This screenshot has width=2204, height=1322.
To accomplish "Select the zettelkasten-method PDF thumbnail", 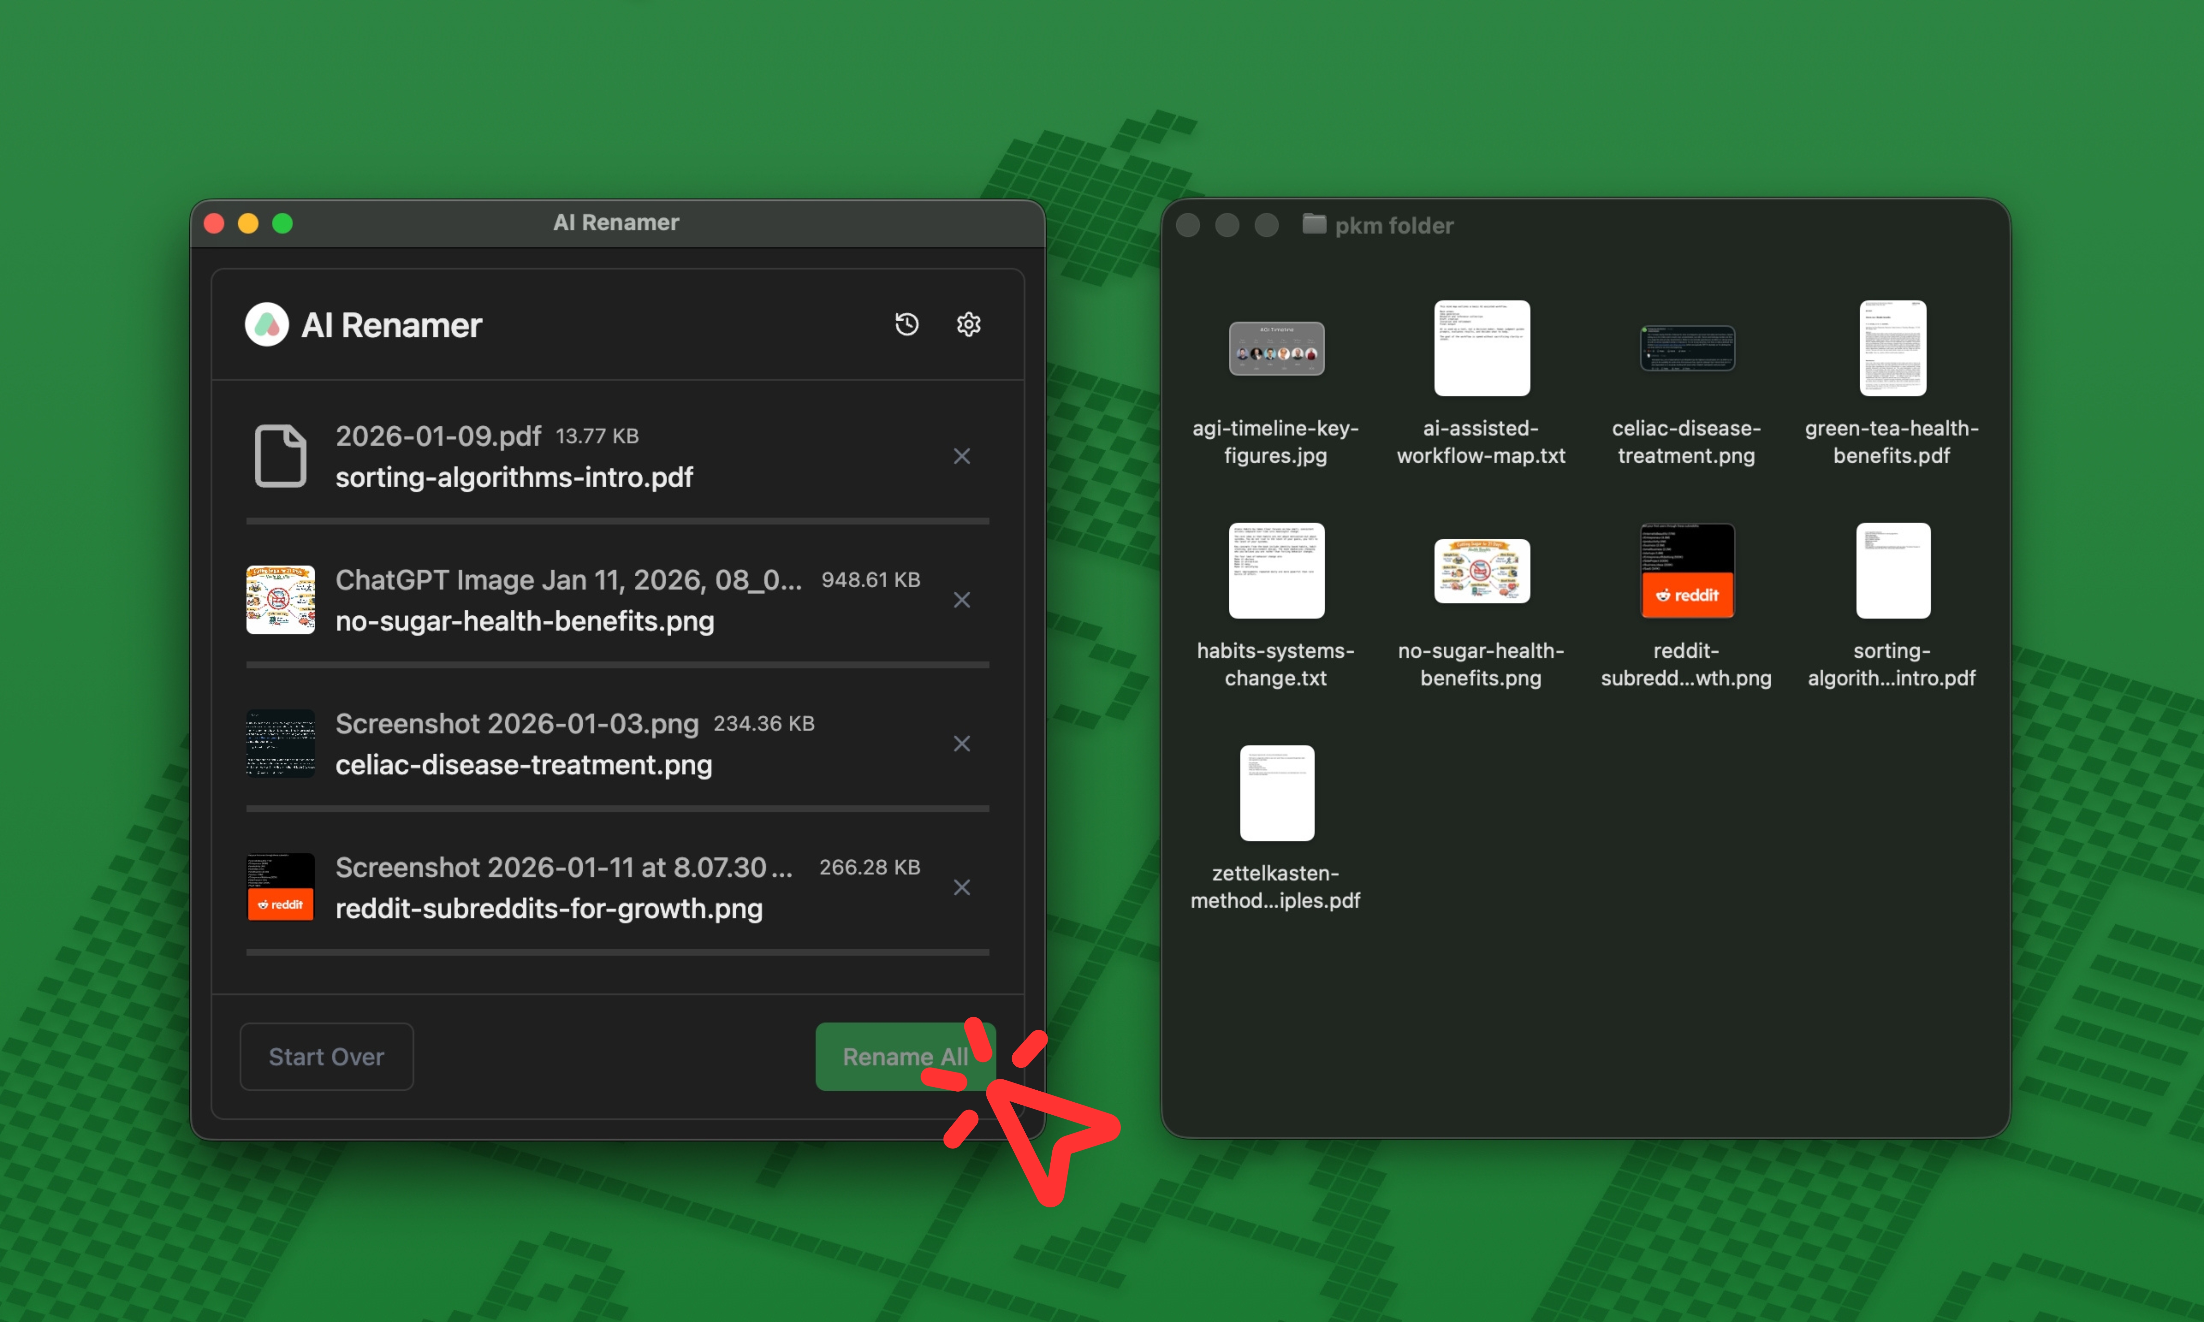I will (1277, 793).
